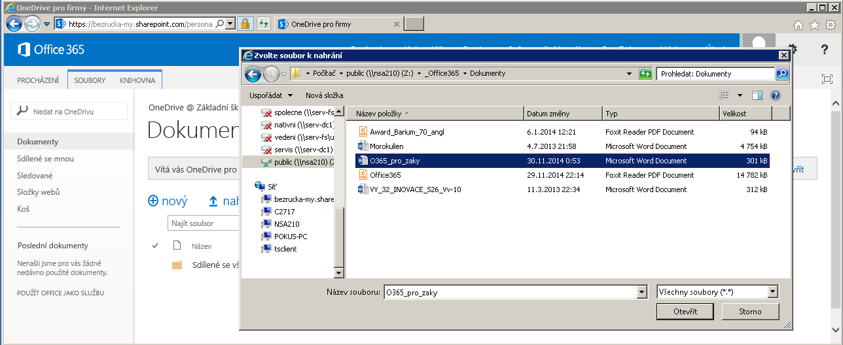The image size is (843, 345).
Task: Open Internet Explorer favorites star
Action: tap(814, 25)
